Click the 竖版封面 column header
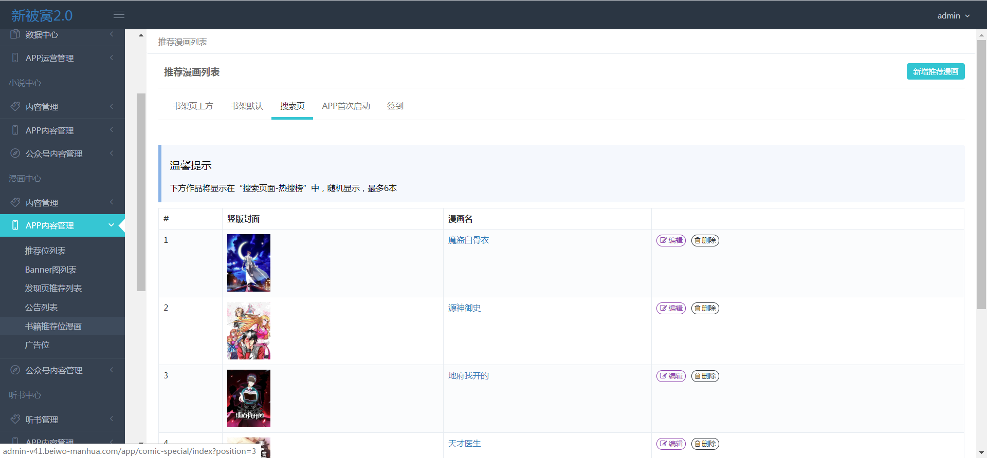The image size is (987, 458). click(243, 219)
